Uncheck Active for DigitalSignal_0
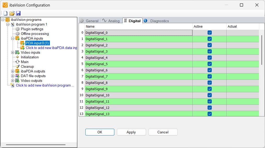This screenshot has height=148, width=265. pos(210,33)
